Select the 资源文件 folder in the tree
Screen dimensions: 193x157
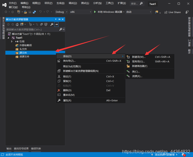(24, 57)
